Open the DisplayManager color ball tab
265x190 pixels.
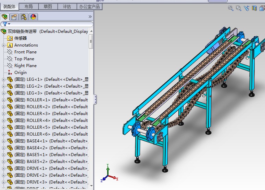click(33, 17)
